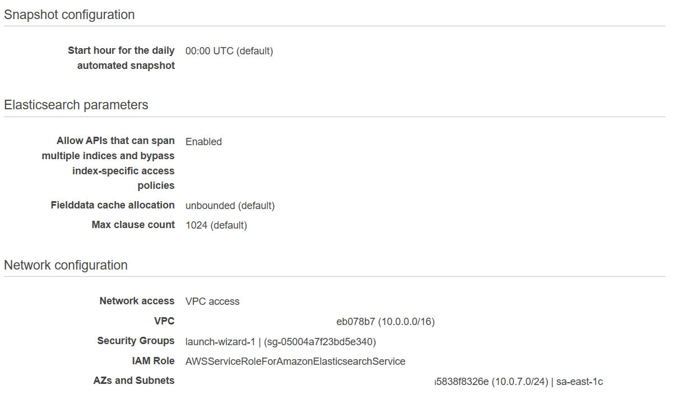Select the AZs and Subnets label
Screen dimensions: 686x399
coord(134,381)
